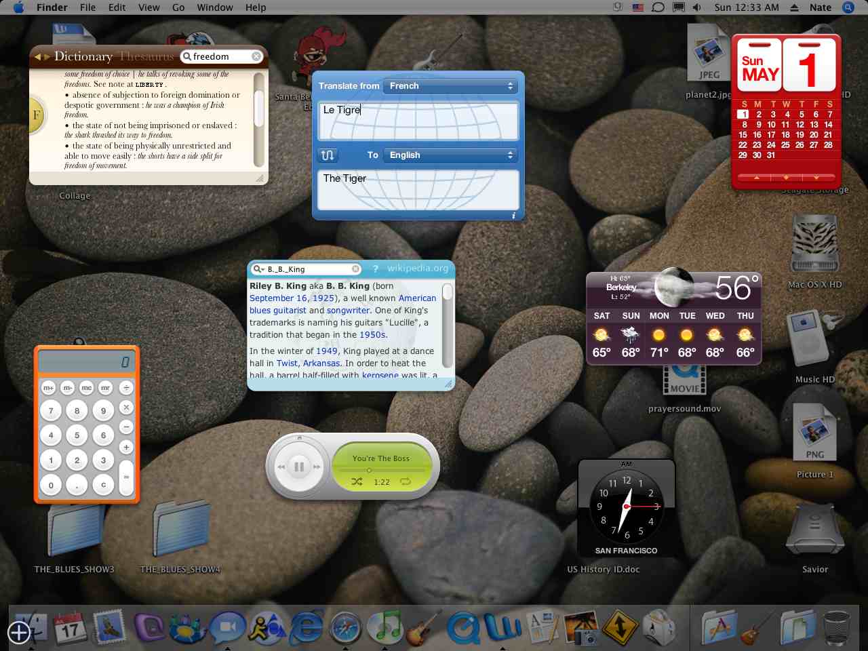Open wikipedia.org link in the Wikipedia widget
Image resolution: width=868 pixels, height=651 pixels.
coord(417,269)
